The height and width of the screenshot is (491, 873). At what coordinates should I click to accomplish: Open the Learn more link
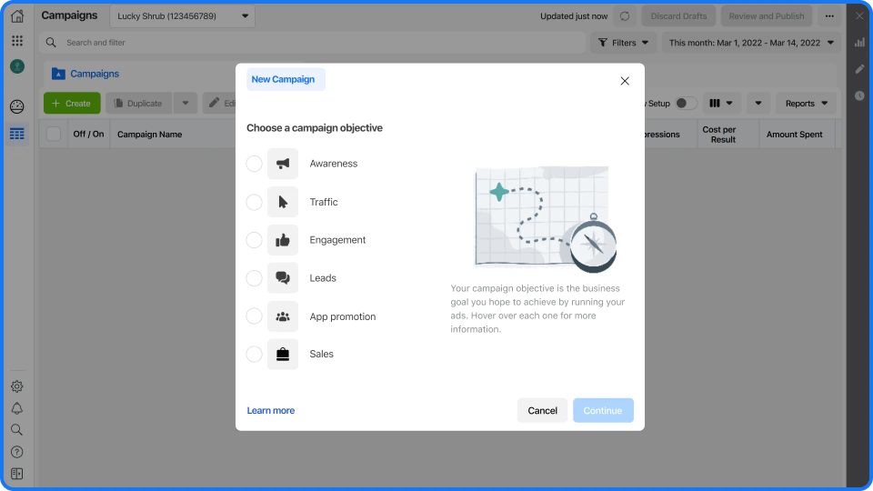click(271, 411)
